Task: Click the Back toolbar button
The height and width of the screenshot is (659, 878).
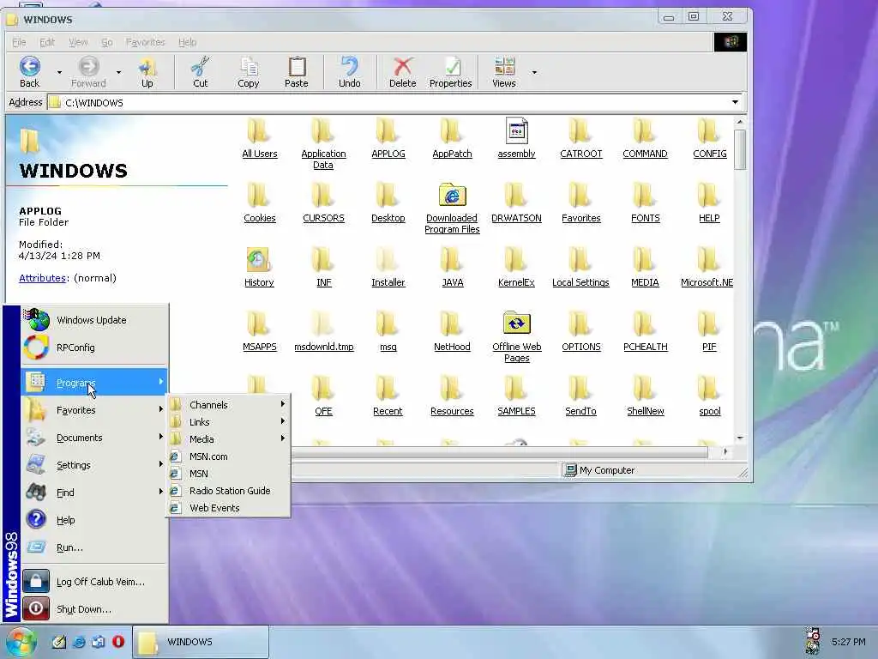Action: tap(30, 72)
